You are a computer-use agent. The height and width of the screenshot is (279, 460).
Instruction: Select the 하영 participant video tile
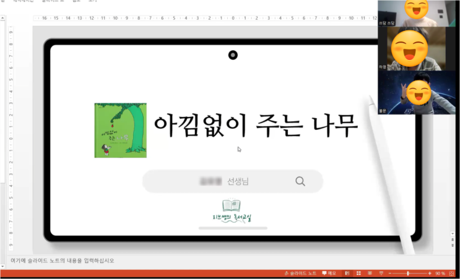point(416,49)
